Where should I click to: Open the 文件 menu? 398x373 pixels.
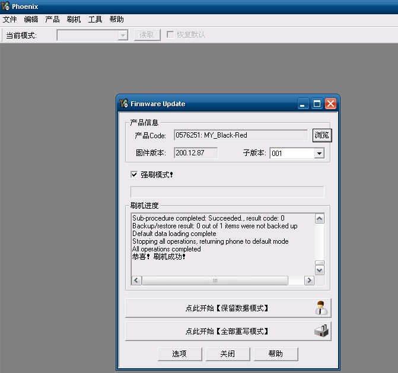pos(9,20)
